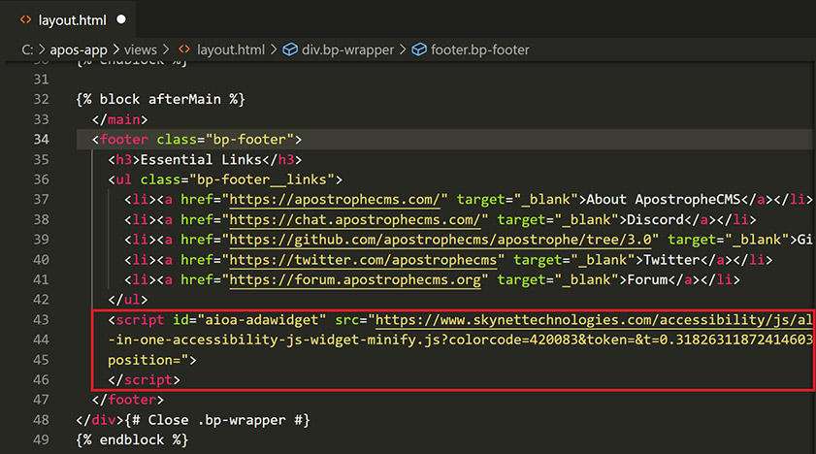The image size is (816, 454).
Task: Select the footer.bp-footer breadcrumb symbol
Action: [480, 49]
